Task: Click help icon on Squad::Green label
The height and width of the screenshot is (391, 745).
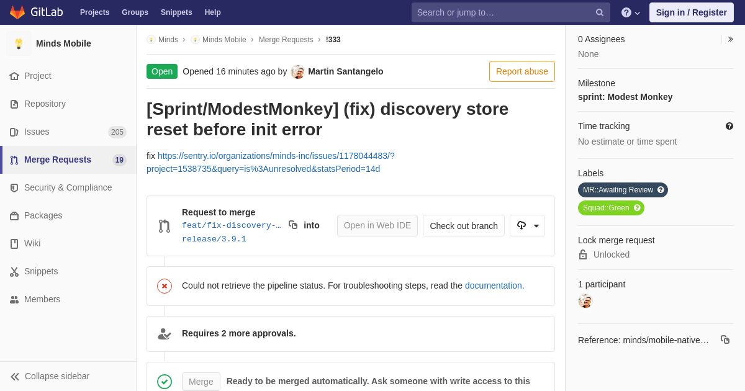Action: click(x=638, y=208)
